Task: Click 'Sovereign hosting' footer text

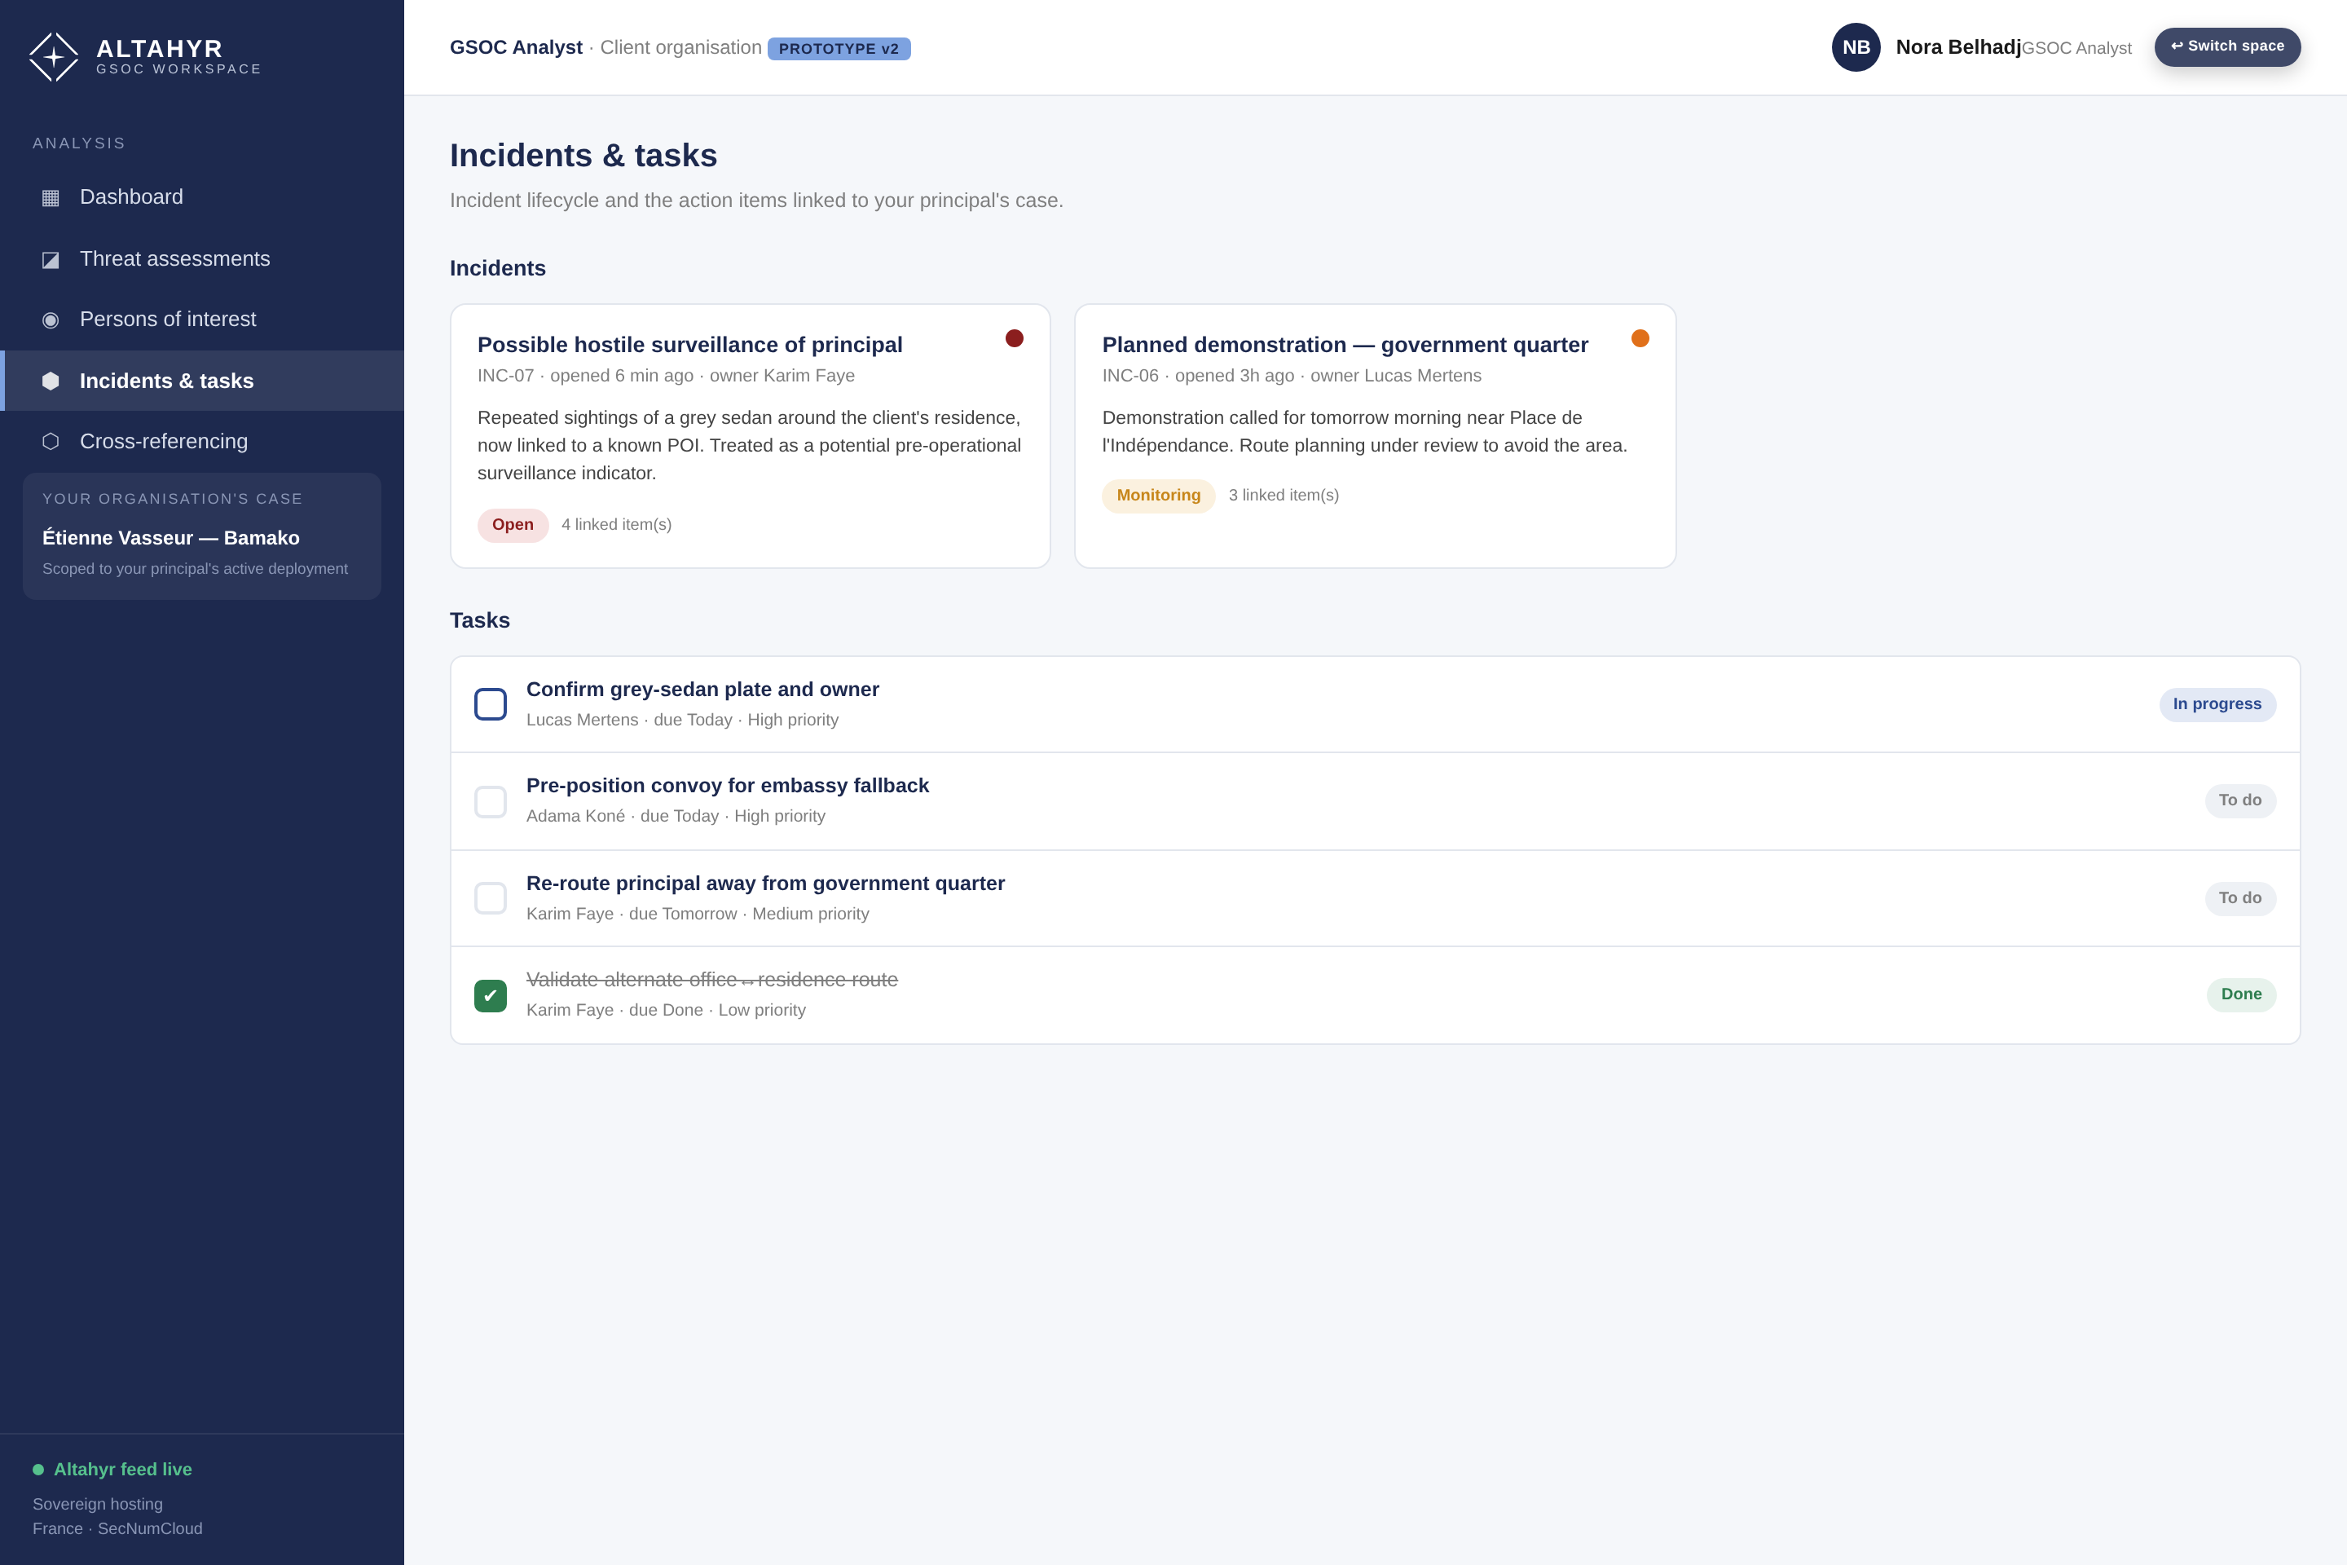Action: tap(97, 1504)
